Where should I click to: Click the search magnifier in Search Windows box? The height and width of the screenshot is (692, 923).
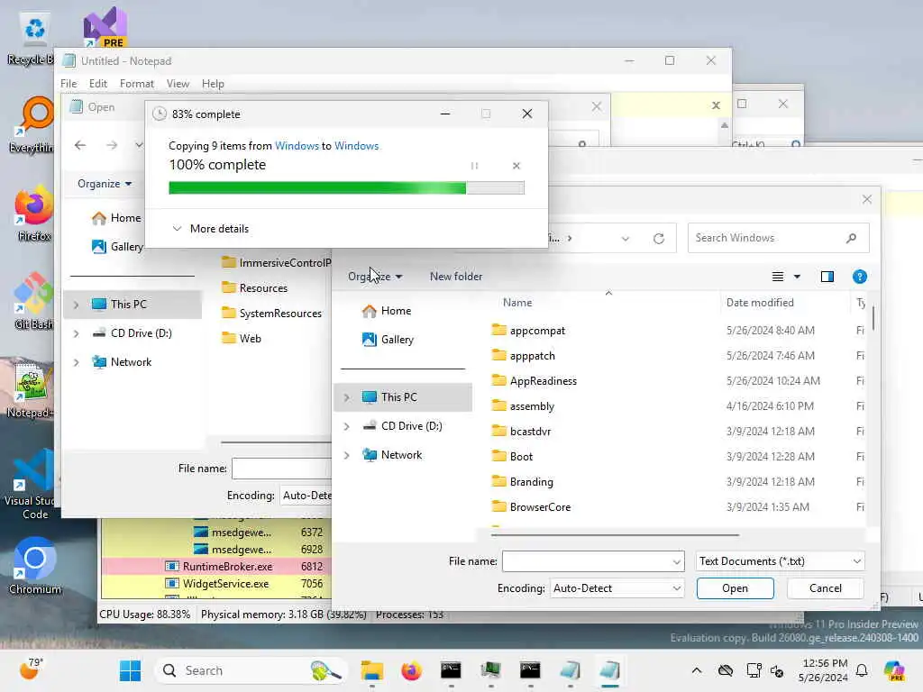point(851,238)
